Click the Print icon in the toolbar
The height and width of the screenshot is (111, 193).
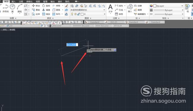tap(8, 22)
